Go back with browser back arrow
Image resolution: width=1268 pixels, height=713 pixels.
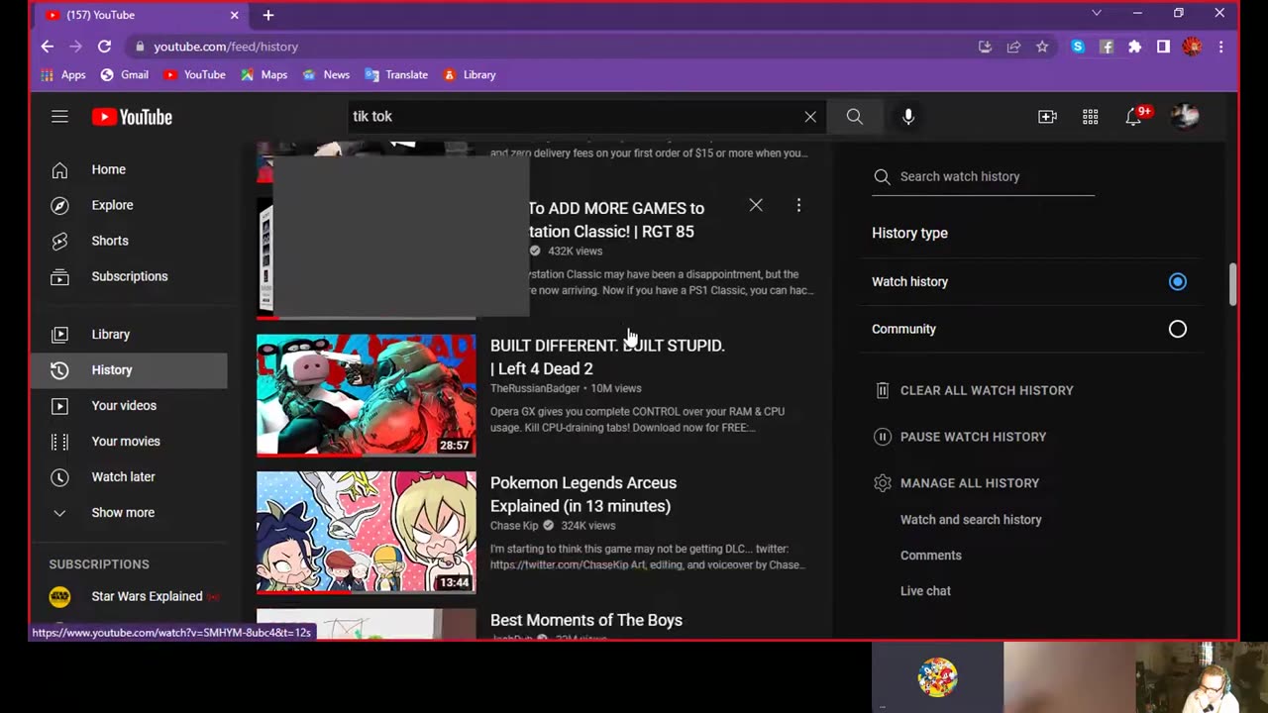tap(48, 47)
